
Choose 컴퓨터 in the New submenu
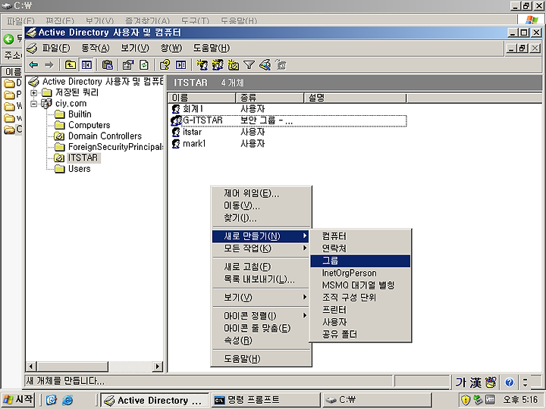(x=360, y=236)
